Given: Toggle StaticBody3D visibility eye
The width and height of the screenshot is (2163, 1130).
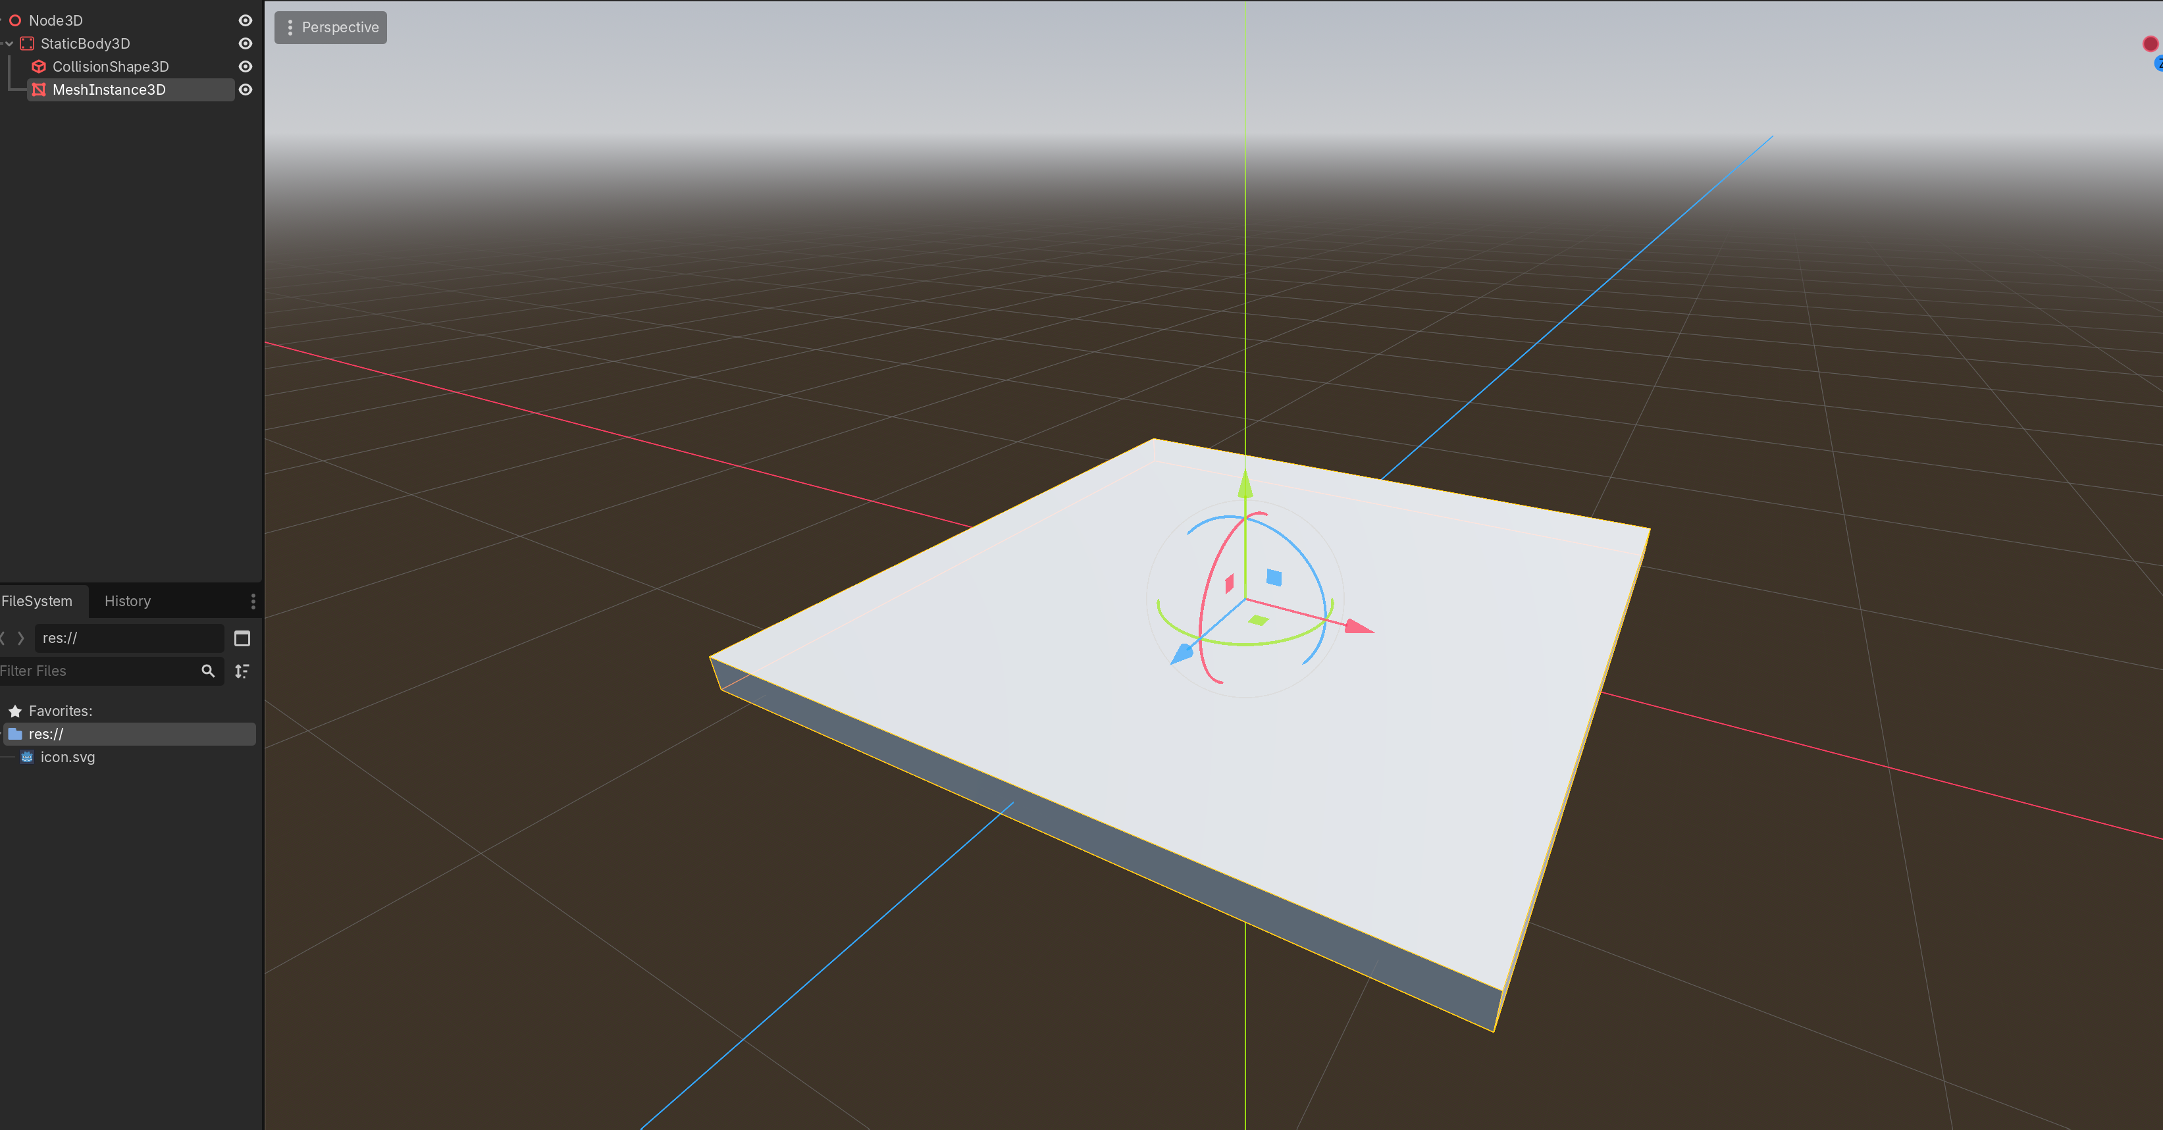Looking at the screenshot, I should click(x=245, y=43).
